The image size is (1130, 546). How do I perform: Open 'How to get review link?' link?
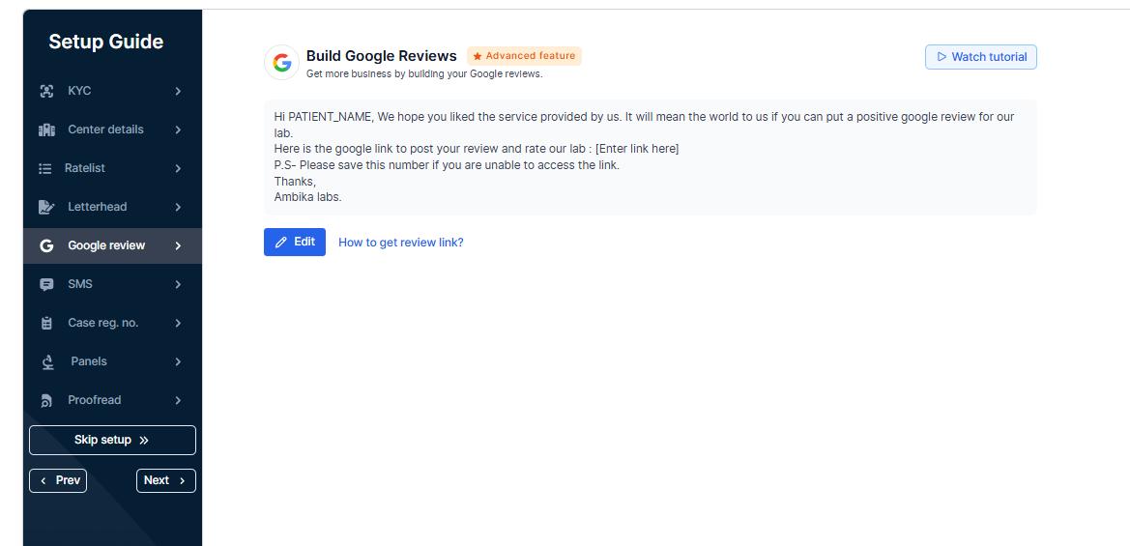point(401,243)
